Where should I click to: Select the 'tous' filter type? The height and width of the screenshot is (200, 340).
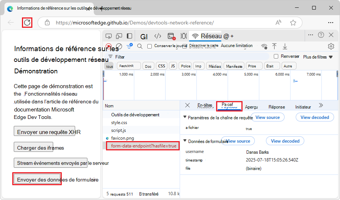coord(109,66)
